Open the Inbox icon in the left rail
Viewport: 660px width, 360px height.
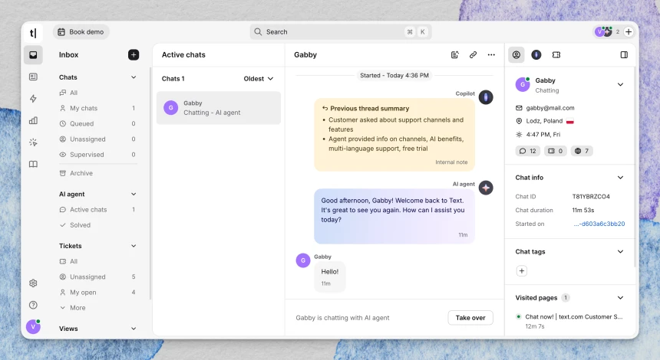33,55
